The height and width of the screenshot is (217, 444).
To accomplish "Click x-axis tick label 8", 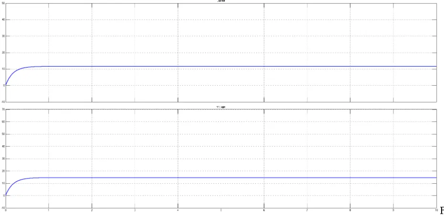I will tap(350, 210).
